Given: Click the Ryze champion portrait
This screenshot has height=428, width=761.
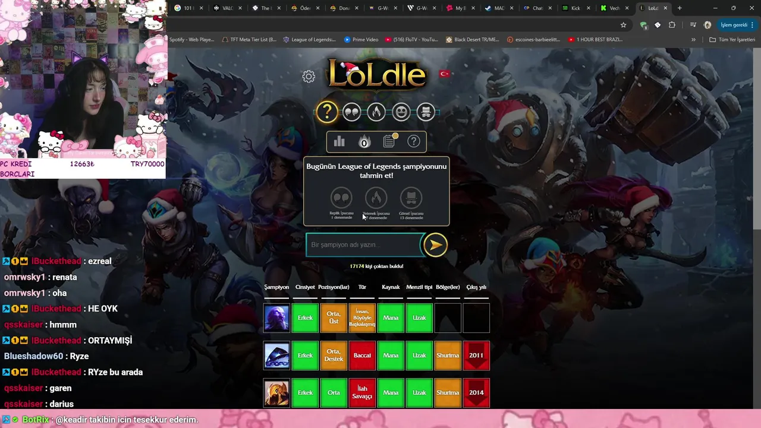Looking at the screenshot, I should [x=276, y=317].
